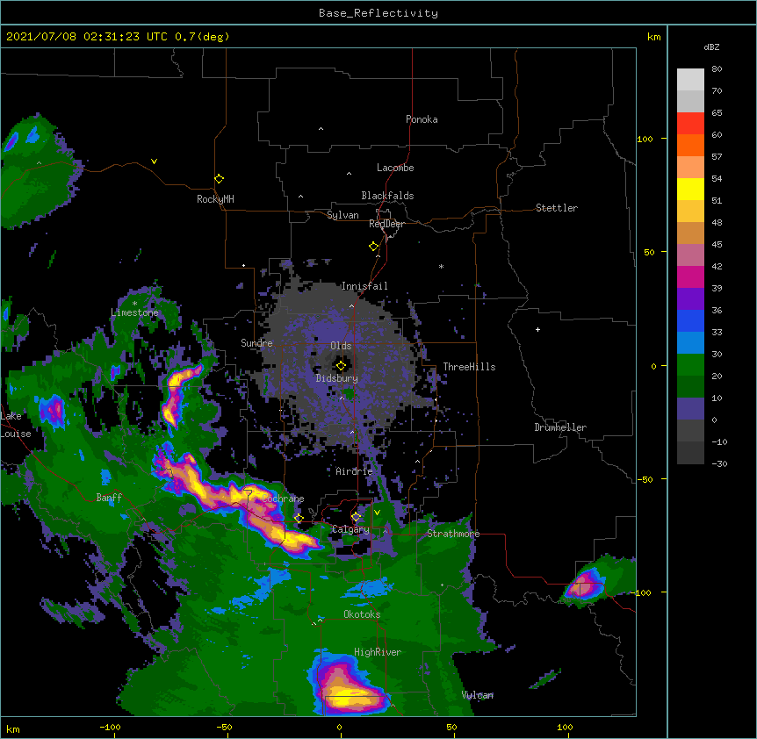Screen dimensions: 757x739
Task: Click the Okotoks town label
Action: tap(362, 614)
